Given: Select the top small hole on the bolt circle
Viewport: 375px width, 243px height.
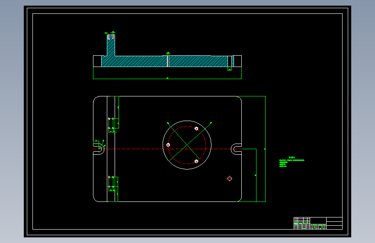Looking at the screenshot, I should pos(196,129).
